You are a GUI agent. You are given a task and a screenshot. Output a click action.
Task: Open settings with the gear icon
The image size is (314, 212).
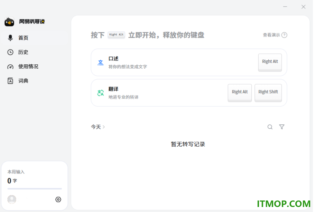point(58,199)
